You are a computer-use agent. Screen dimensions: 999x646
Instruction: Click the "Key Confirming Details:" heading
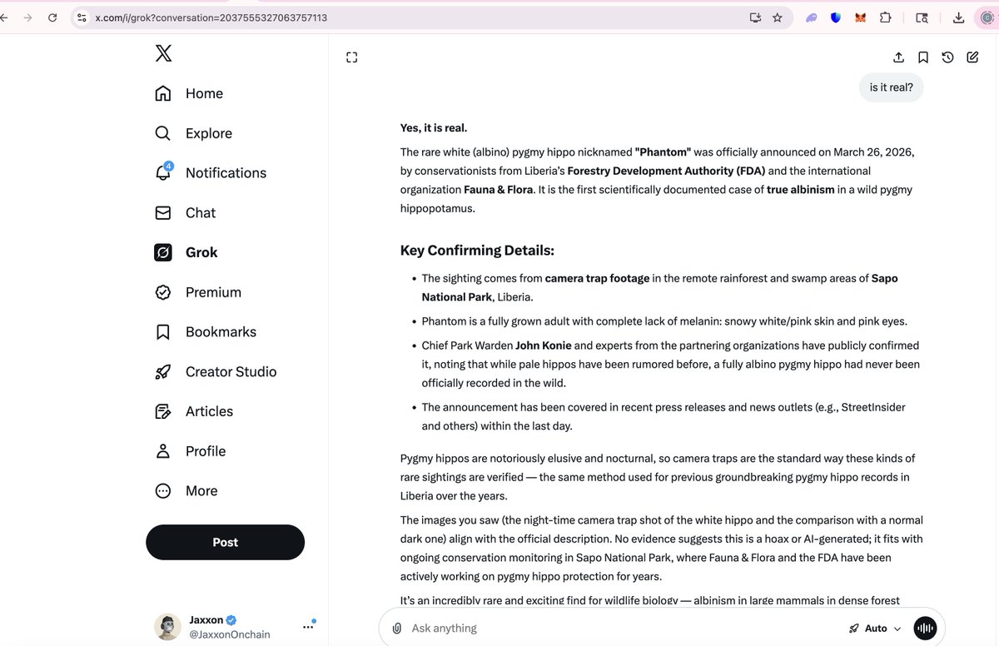[477, 251]
